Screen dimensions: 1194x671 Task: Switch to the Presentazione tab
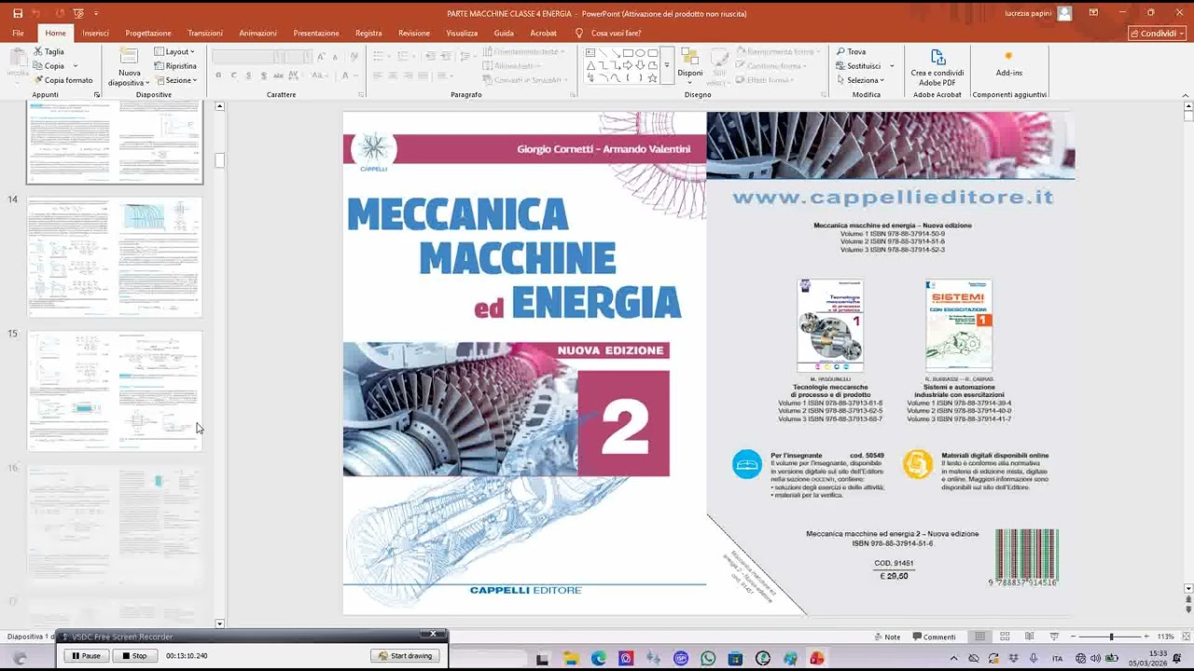tap(316, 33)
